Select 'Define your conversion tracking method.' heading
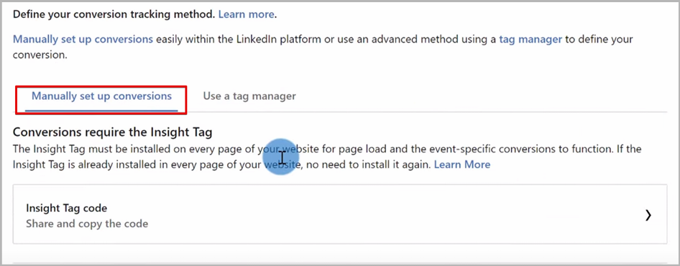The width and height of the screenshot is (680, 266). [x=114, y=14]
